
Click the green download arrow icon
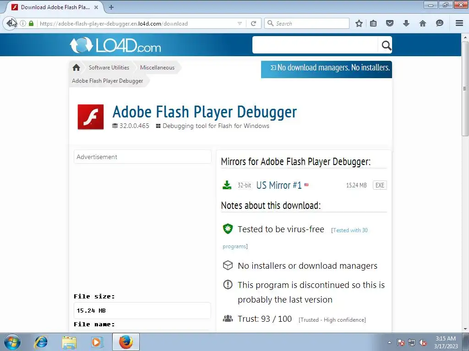coord(227,185)
